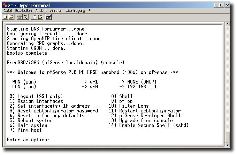This screenshot has width=237, height=155.
Task: Click option '12) pfSense Developer Shell'
Action: (144, 116)
